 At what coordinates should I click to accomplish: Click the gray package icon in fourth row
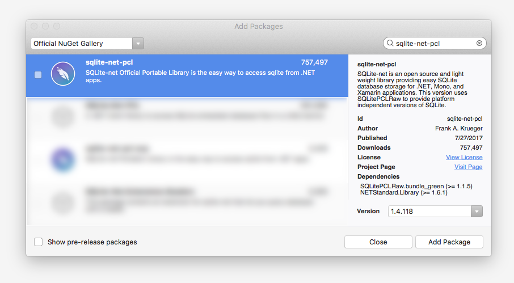click(63, 203)
